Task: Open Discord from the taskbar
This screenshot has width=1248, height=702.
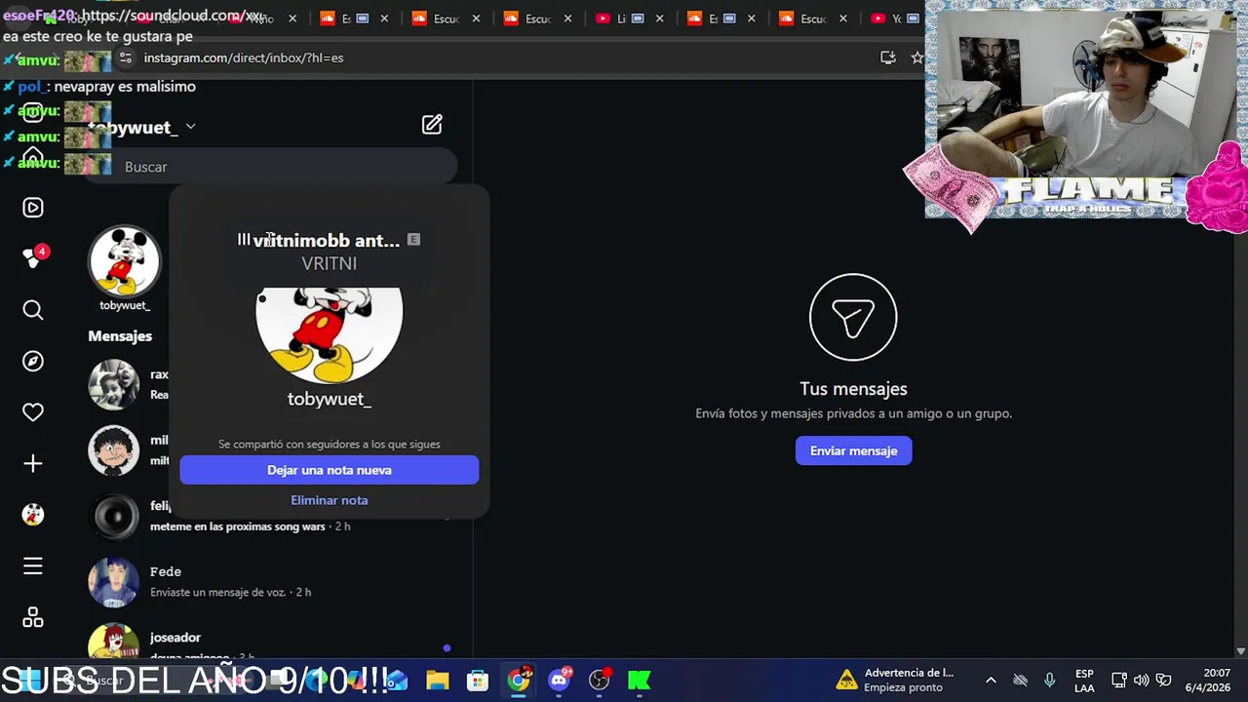Action: point(560,680)
